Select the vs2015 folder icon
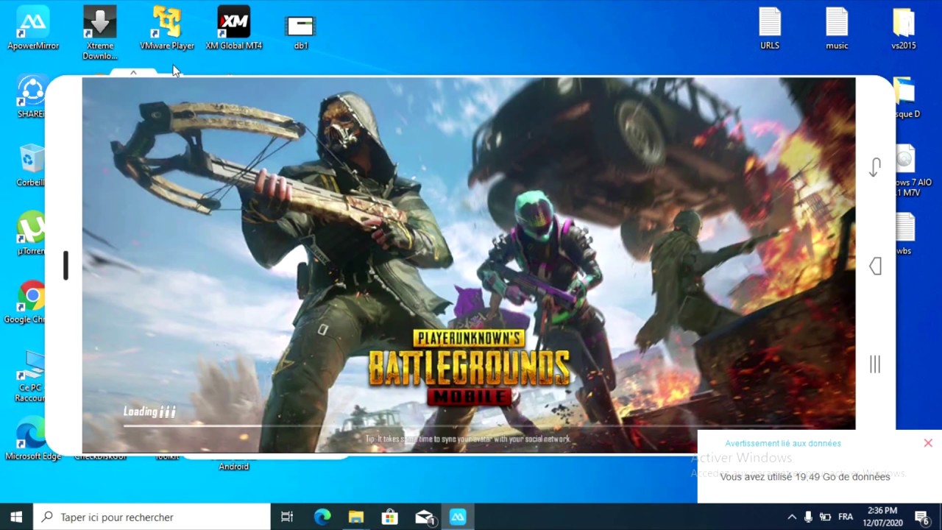The width and height of the screenshot is (942, 530). point(904,29)
